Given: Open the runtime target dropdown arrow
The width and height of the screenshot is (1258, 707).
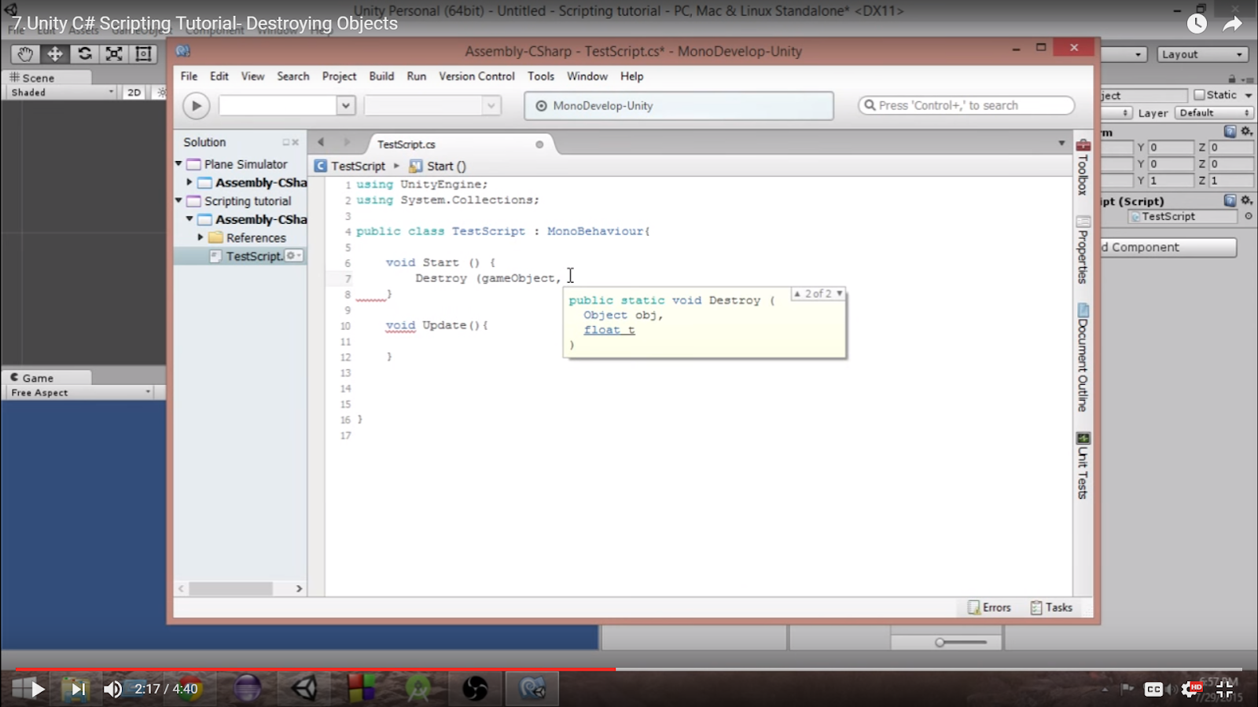Looking at the screenshot, I should coord(491,105).
